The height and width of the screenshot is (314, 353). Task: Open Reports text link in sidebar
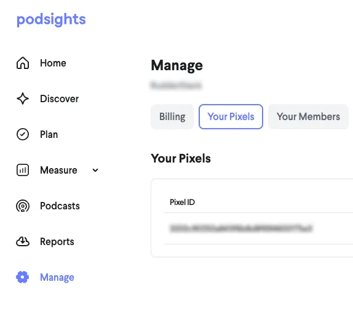57,241
